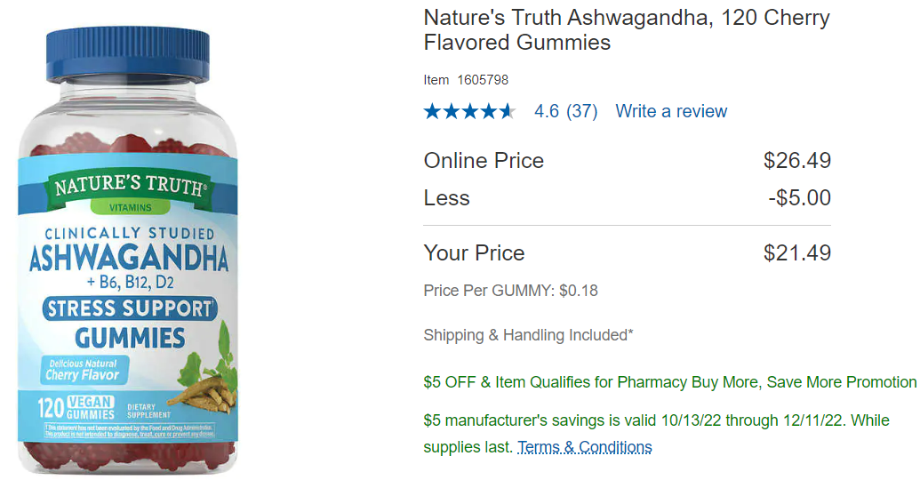
Task: Click the Price Per GUMMY text
Action: coord(510,291)
